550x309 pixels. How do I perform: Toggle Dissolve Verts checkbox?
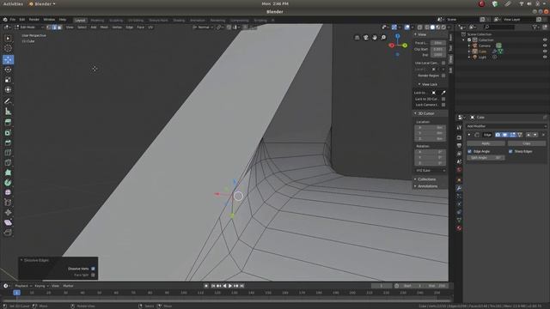click(x=93, y=269)
